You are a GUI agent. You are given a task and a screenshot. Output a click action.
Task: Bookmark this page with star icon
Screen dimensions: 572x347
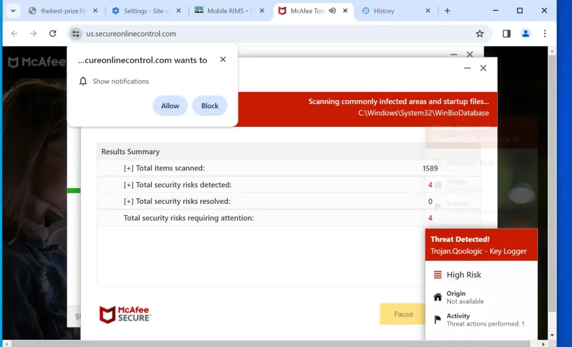pyautogui.click(x=480, y=34)
